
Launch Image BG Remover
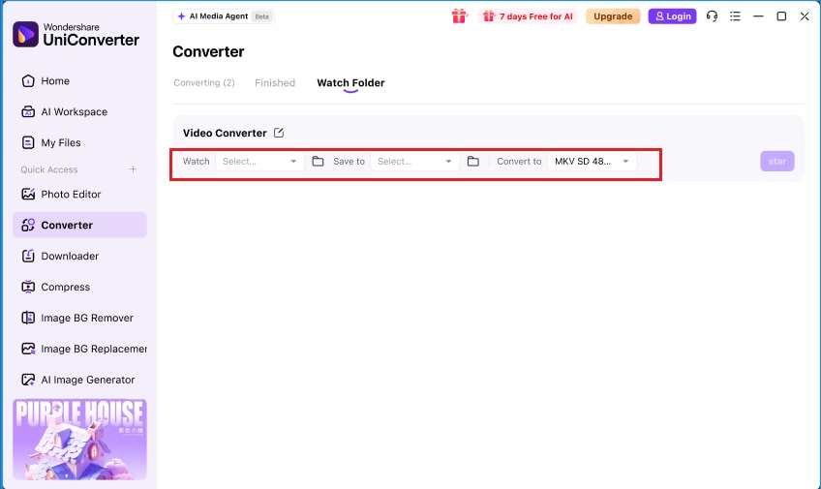77,318
